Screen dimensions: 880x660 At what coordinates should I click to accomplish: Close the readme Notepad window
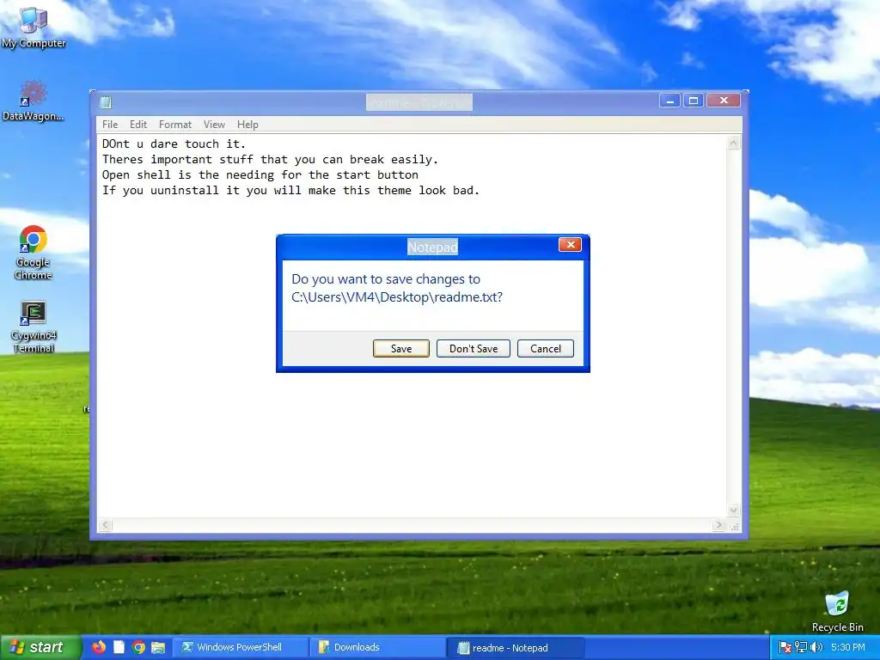(x=724, y=101)
